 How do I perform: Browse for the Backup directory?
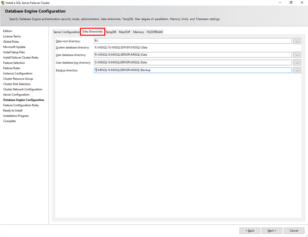297,70
